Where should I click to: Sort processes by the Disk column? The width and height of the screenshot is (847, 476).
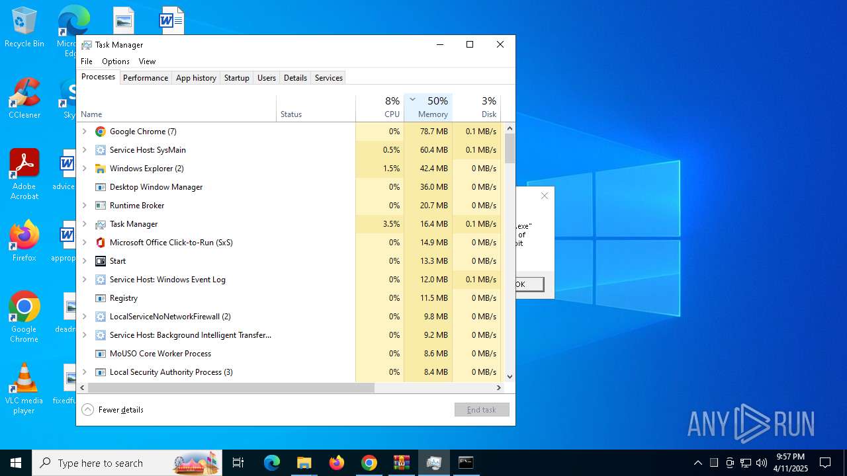tap(476, 108)
